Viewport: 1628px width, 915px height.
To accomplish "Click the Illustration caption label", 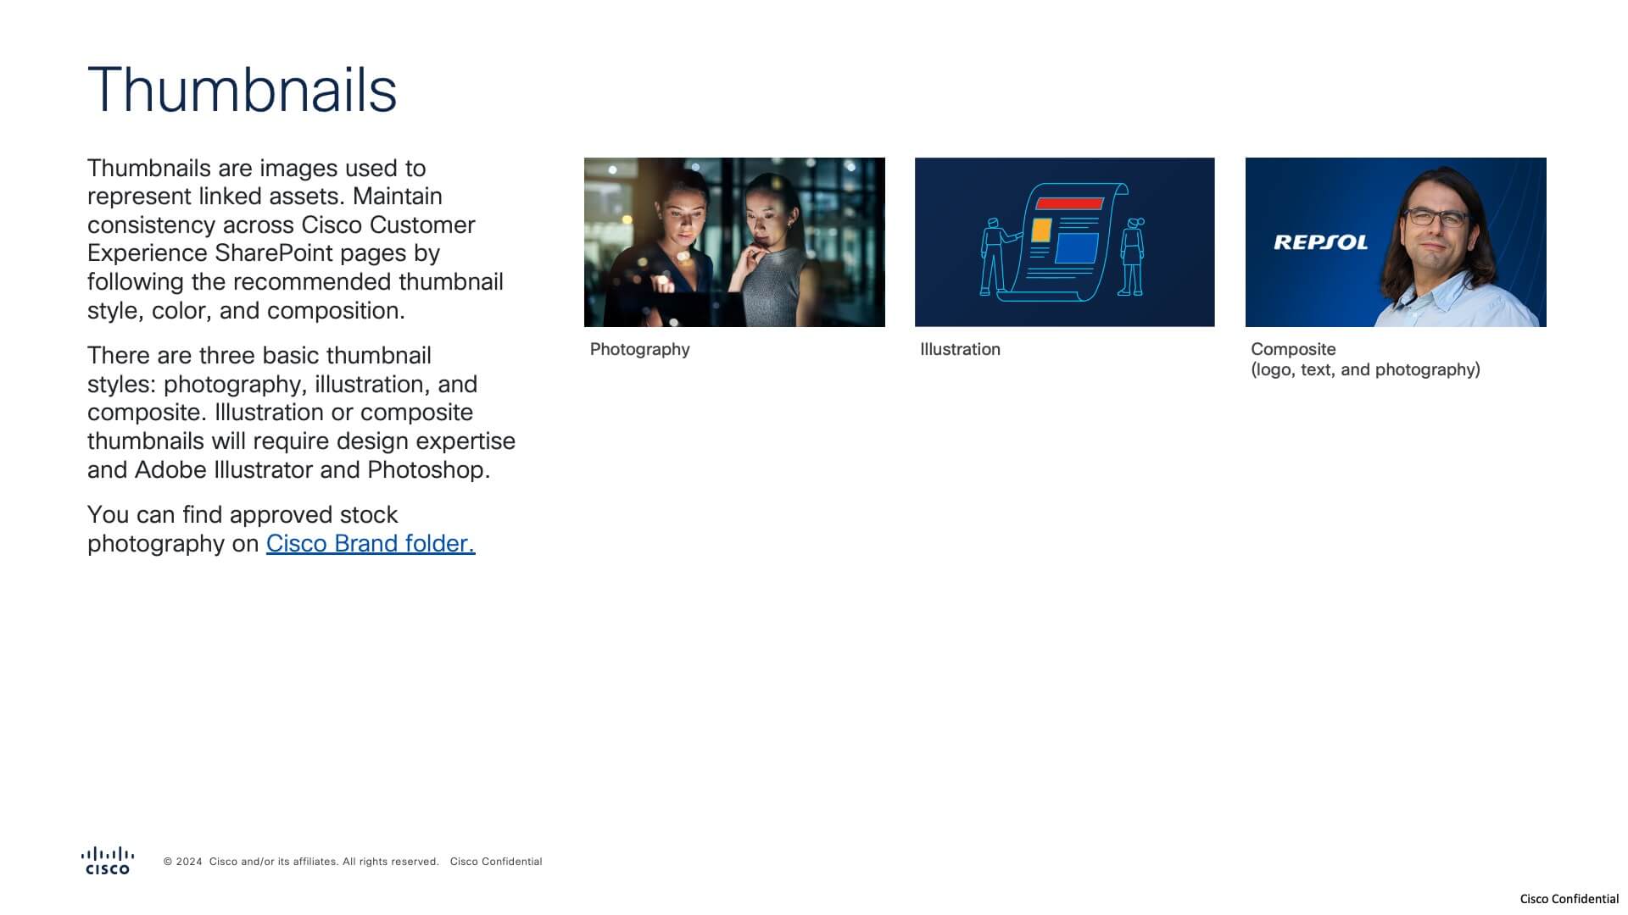I will pos(960,349).
